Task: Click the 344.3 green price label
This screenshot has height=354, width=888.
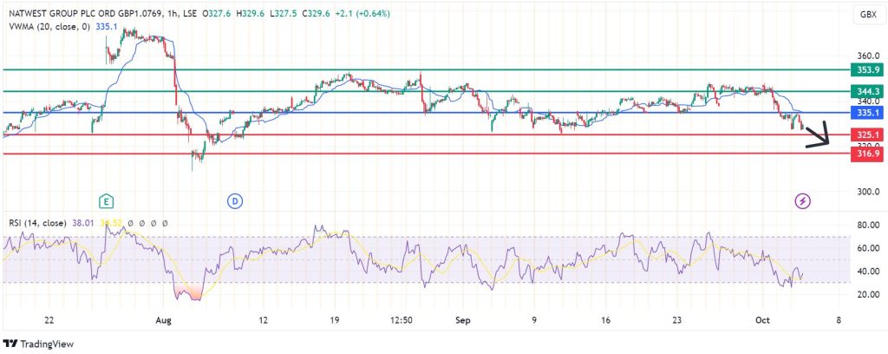Action: (x=867, y=91)
